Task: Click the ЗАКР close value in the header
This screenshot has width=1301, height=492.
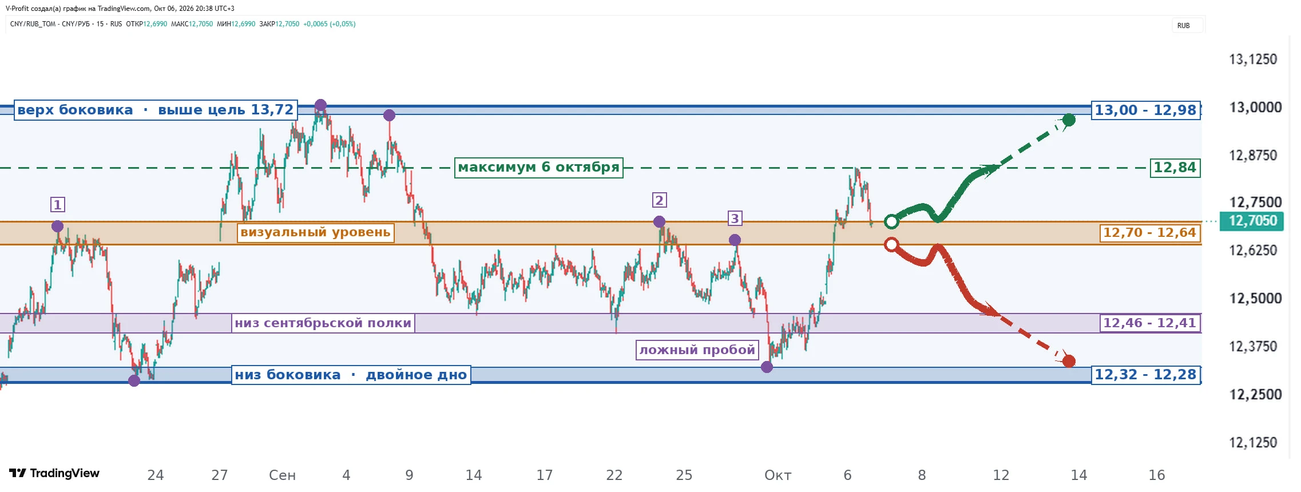Action: 287,24
